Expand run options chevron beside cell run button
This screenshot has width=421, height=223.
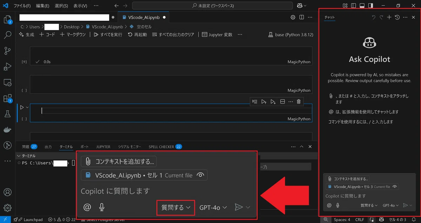click(27, 107)
